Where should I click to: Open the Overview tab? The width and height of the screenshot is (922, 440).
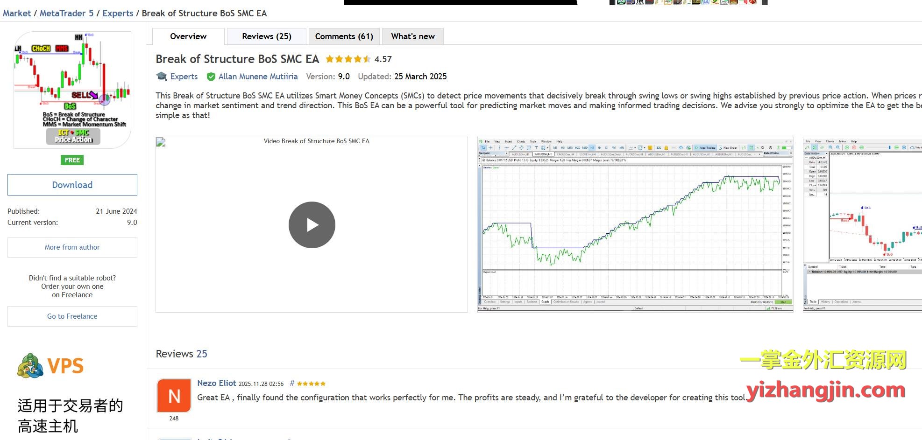coord(188,36)
